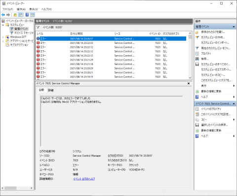Expand アプリケーションとサービス tree node
This screenshot has width=237, height=196.
click(x=3, y=41)
